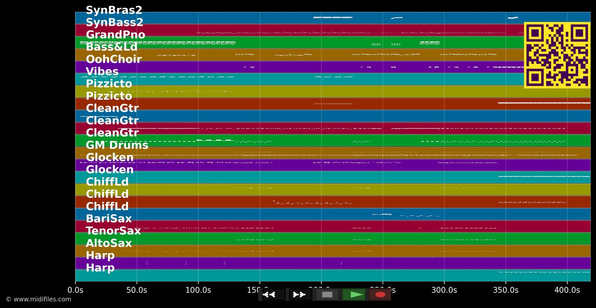This screenshot has height=308, width=596.
Task: Click the Bass&Ld track label
Action: pyautogui.click(x=111, y=47)
